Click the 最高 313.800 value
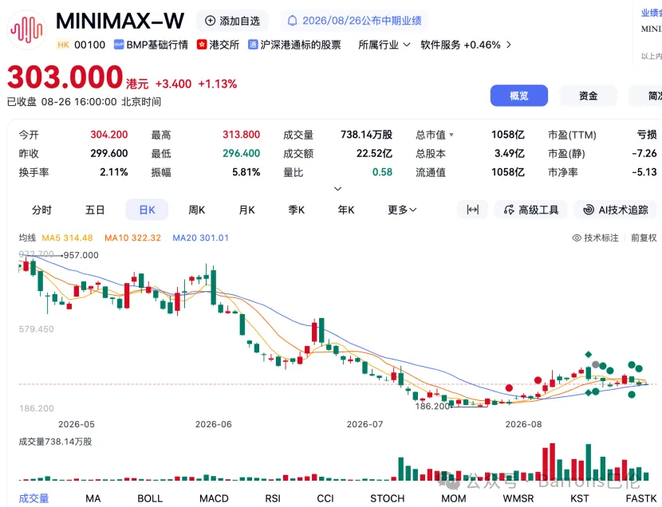The height and width of the screenshot is (507, 662). point(241,135)
